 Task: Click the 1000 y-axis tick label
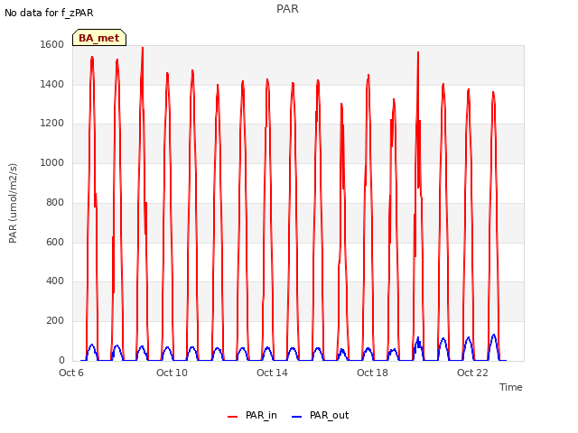(52, 162)
